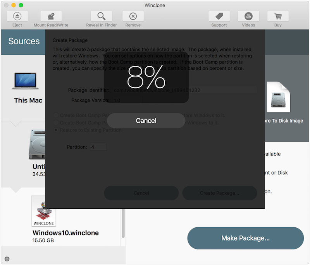The image size is (310, 265).
Task: Click the dimmed Cancel button in dialog
Action: click(141, 193)
